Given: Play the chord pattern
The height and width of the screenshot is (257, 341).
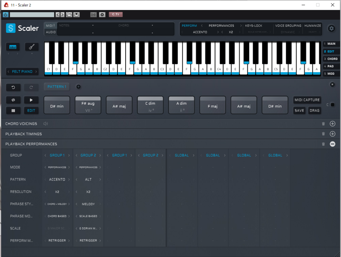Looking at the screenshot, I should [31, 100].
